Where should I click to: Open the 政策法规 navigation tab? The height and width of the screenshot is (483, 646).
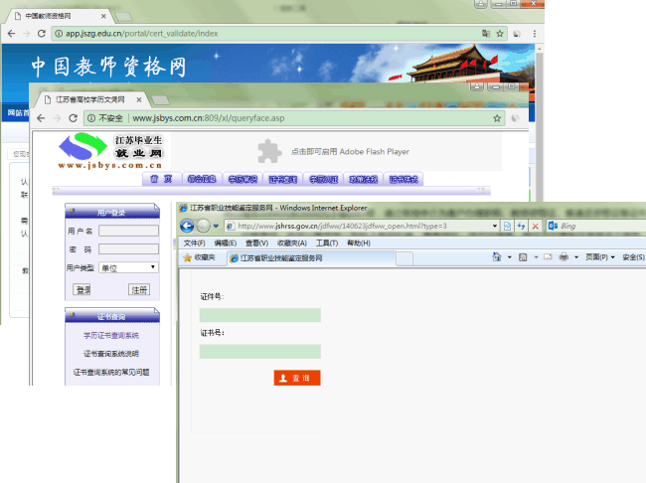click(x=364, y=179)
